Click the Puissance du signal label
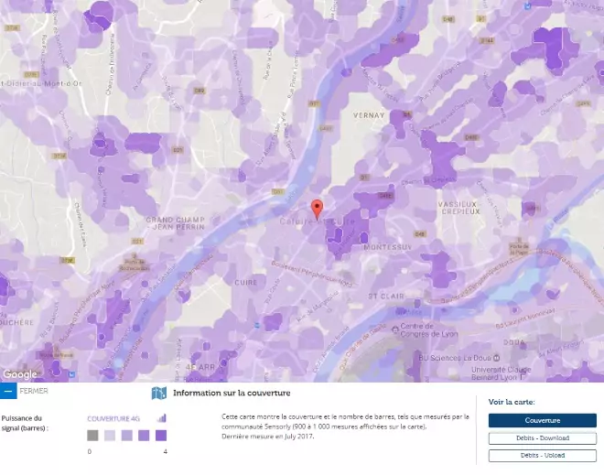 [x=25, y=423]
